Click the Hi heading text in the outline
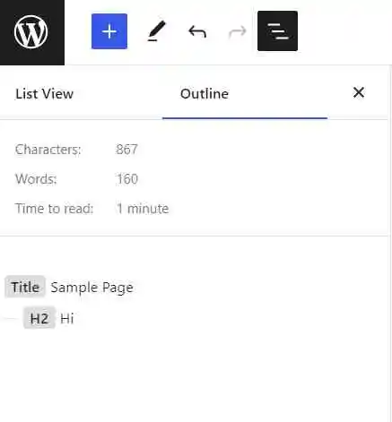Image resolution: width=392 pixels, height=422 pixels. click(x=67, y=318)
